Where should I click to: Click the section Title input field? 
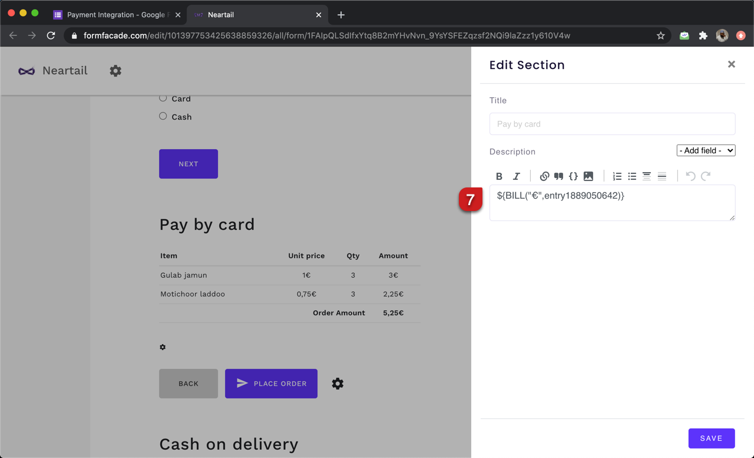click(612, 124)
